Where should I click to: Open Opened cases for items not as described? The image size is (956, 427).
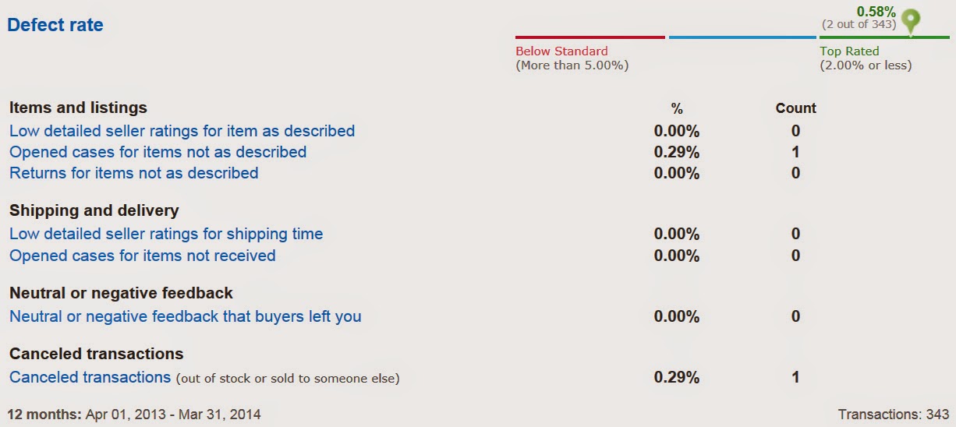(x=158, y=152)
